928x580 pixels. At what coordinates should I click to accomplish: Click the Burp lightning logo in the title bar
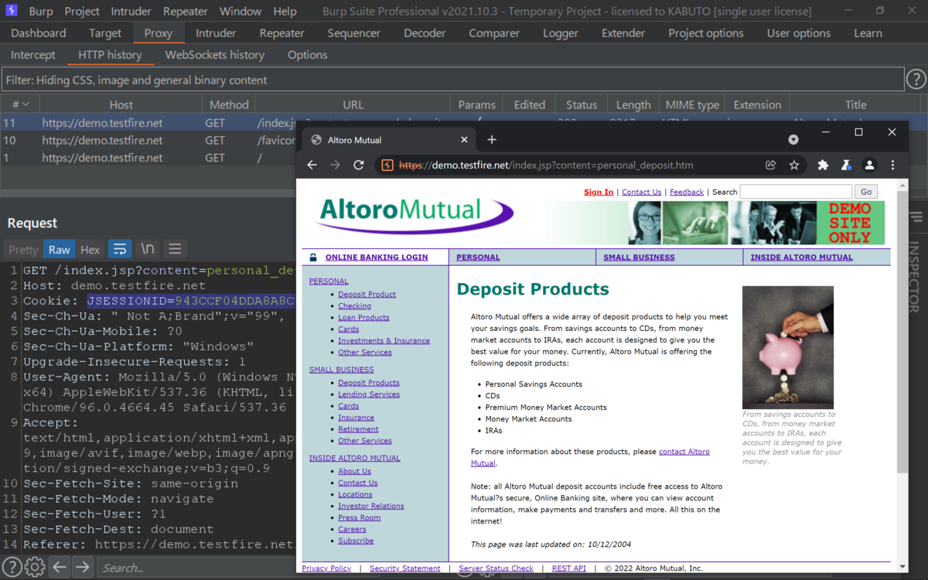coord(12,11)
